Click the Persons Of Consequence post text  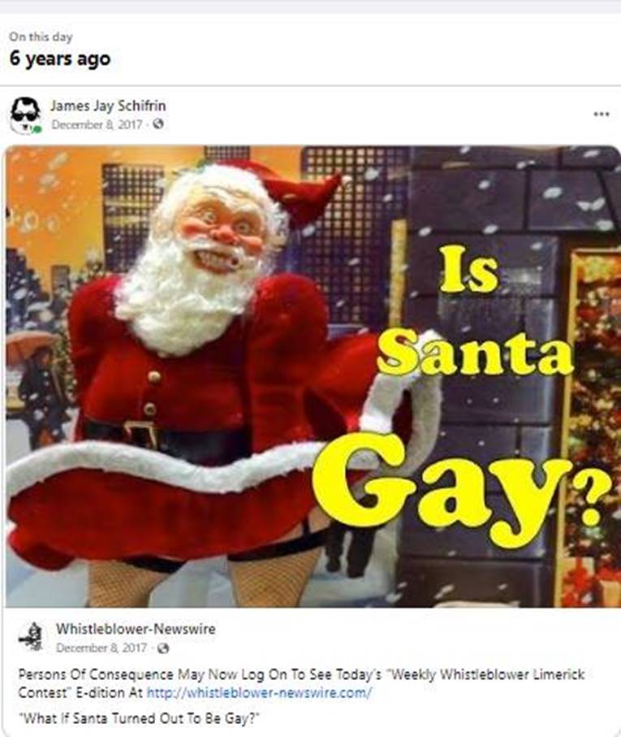point(301,683)
